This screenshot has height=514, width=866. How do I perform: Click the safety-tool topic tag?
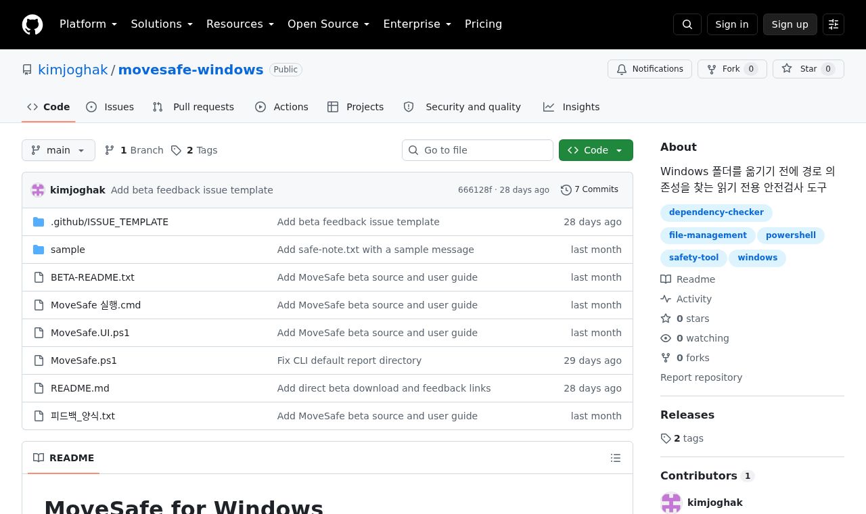694,258
